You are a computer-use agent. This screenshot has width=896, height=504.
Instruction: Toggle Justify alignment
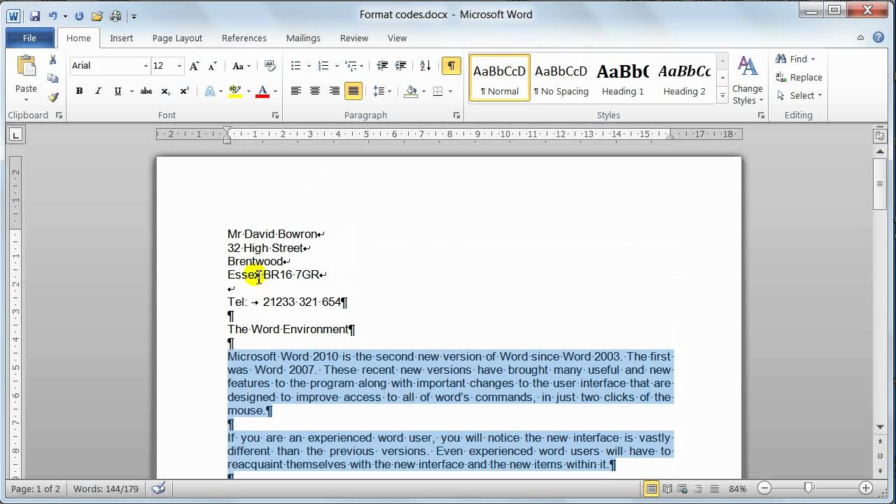353,91
